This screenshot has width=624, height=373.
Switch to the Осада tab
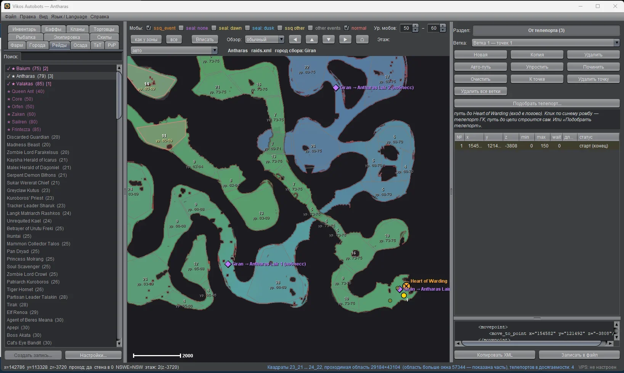(x=80, y=45)
